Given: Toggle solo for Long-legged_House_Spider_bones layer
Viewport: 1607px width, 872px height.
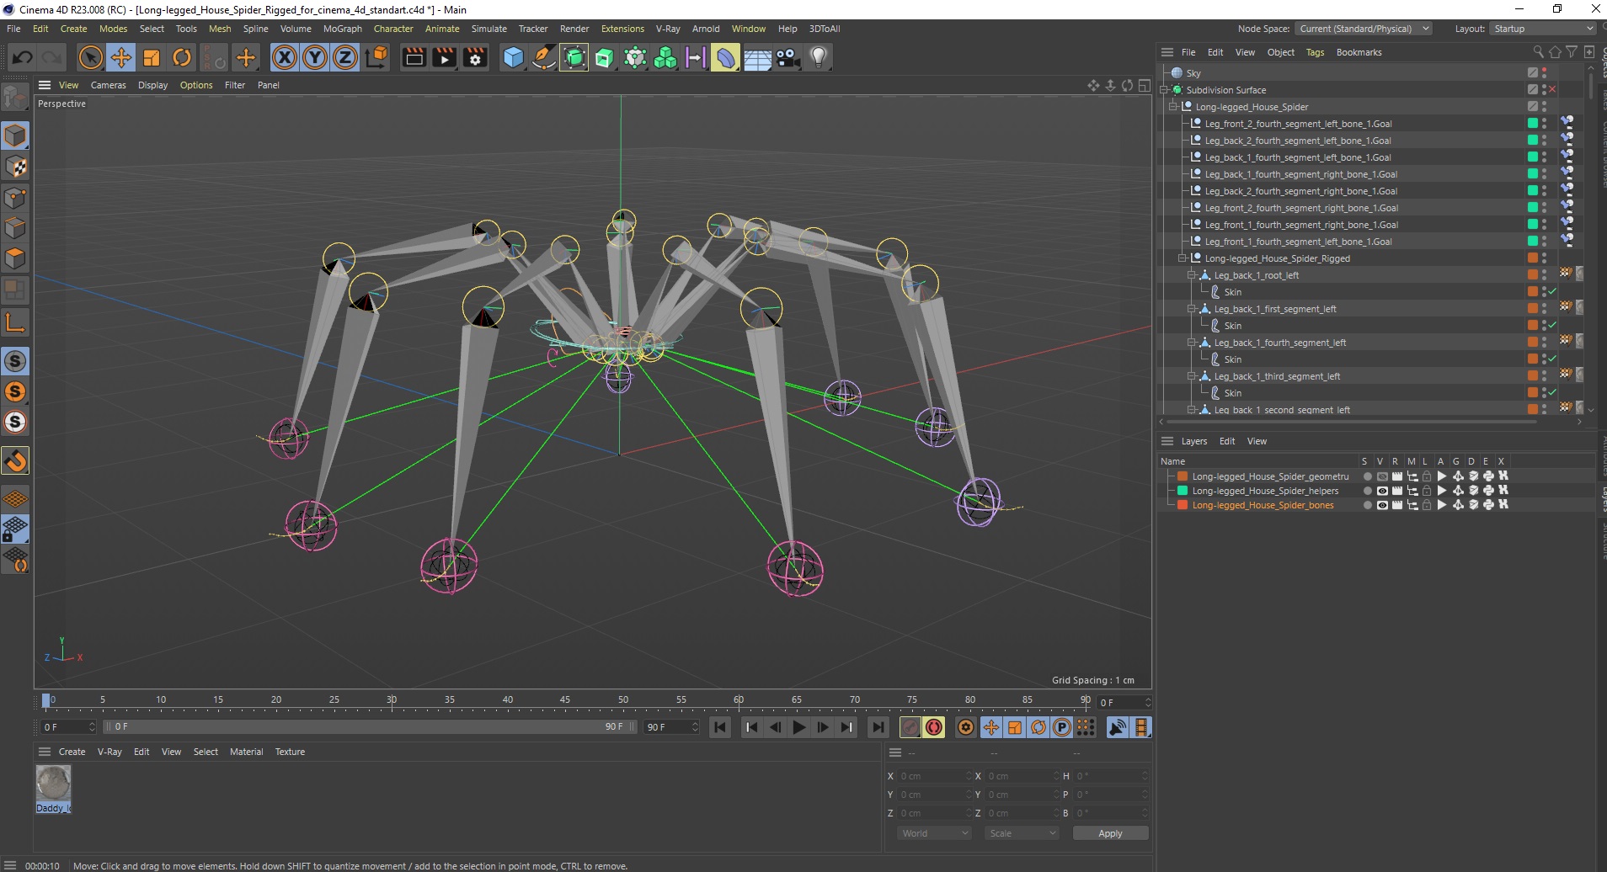Looking at the screenshot, I should (x=1367, y=505).
